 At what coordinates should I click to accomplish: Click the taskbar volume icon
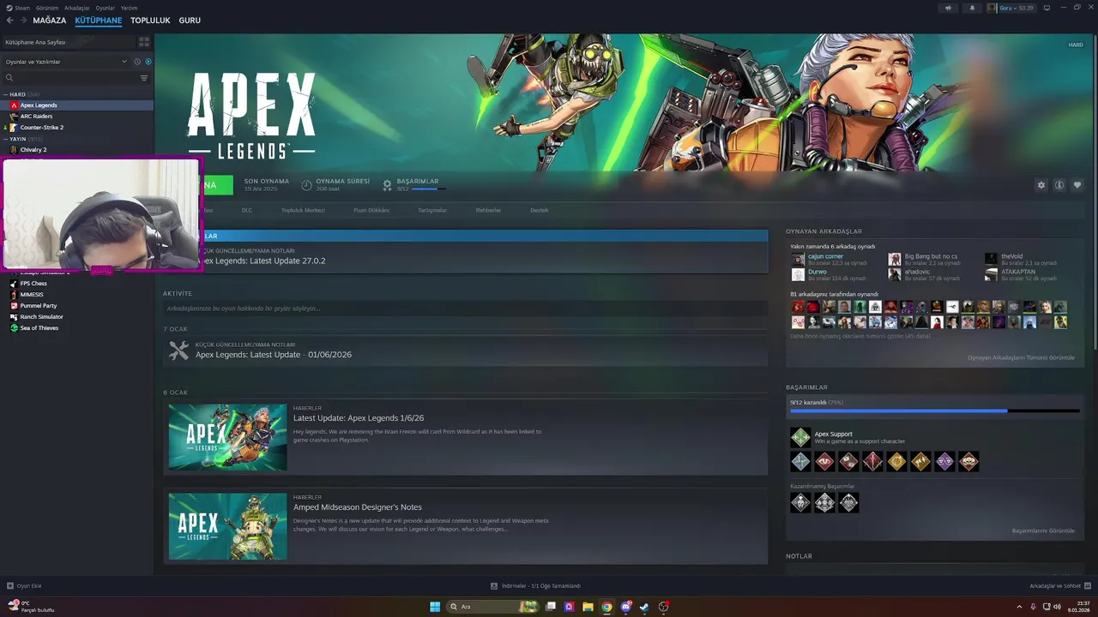[x=1057, y=607]
